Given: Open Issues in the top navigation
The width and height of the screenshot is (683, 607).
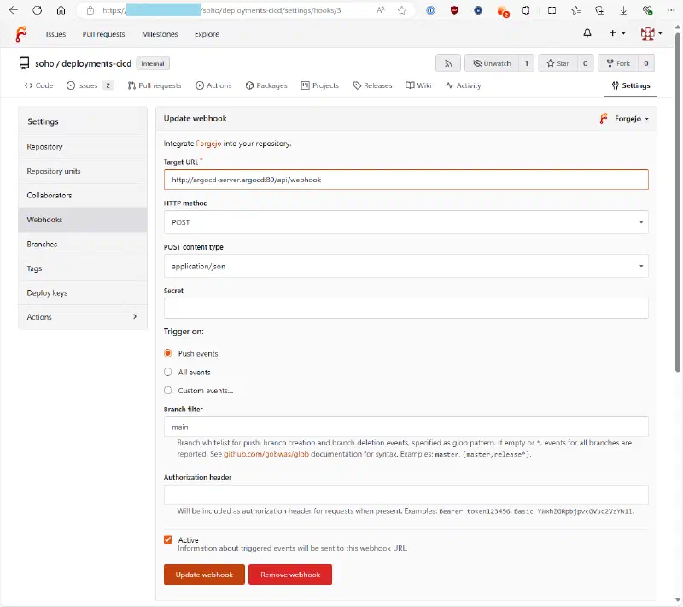Looking at the screenshot, I should (x=55, y=34).
